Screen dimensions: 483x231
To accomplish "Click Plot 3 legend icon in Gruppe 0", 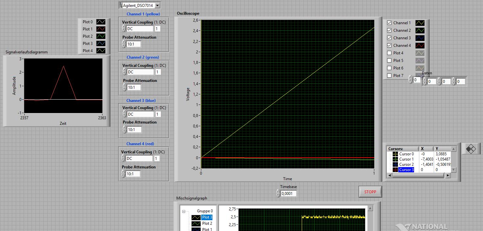I will pos(196,217).
